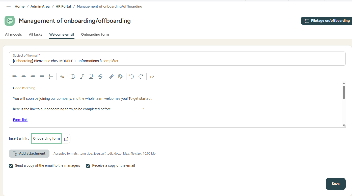Undo the last edit
This screenshot has width=352, height=196.
click(x=131, y=77)
